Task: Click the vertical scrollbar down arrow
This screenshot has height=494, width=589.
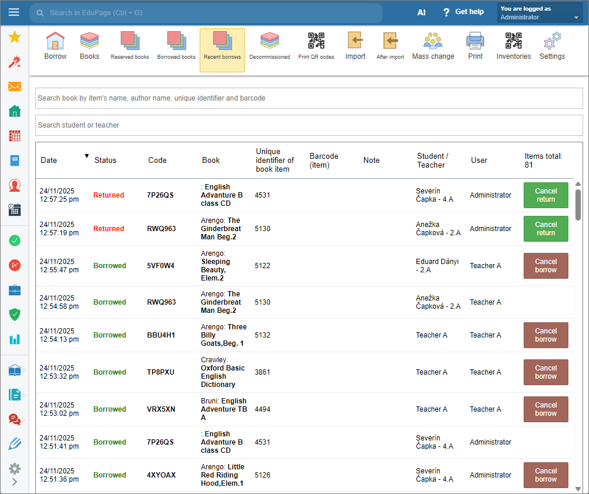Action: pos(578,488)
